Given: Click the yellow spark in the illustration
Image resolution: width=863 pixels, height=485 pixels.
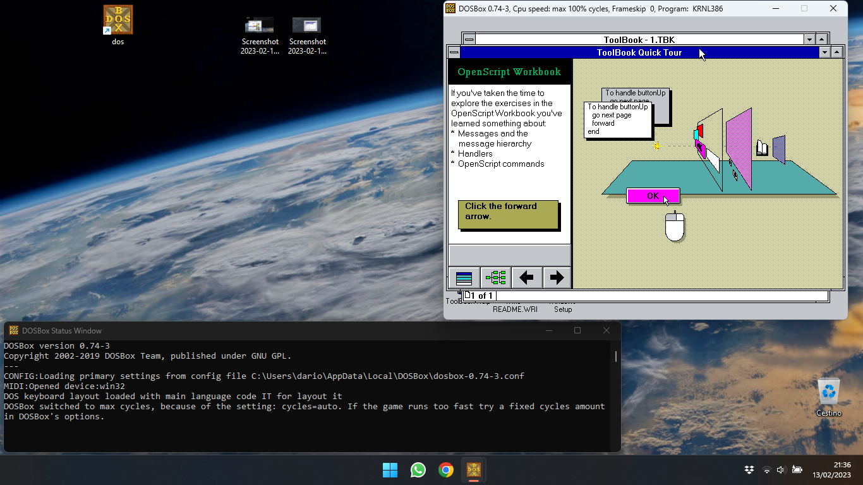Looking at the screenshot, I should (656, 146).
